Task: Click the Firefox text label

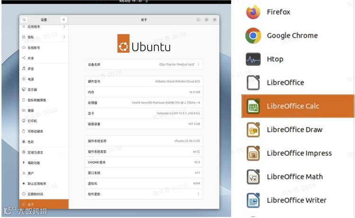Action: pos(278,12)
